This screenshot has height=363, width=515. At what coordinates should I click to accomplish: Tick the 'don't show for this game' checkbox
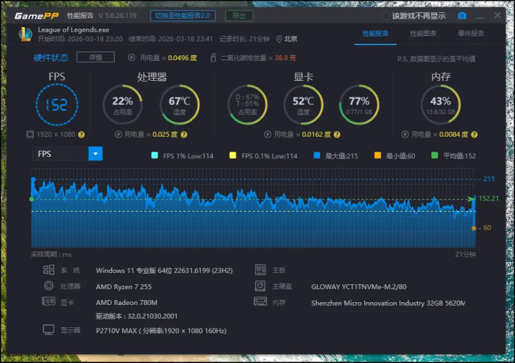click(385, 16)
